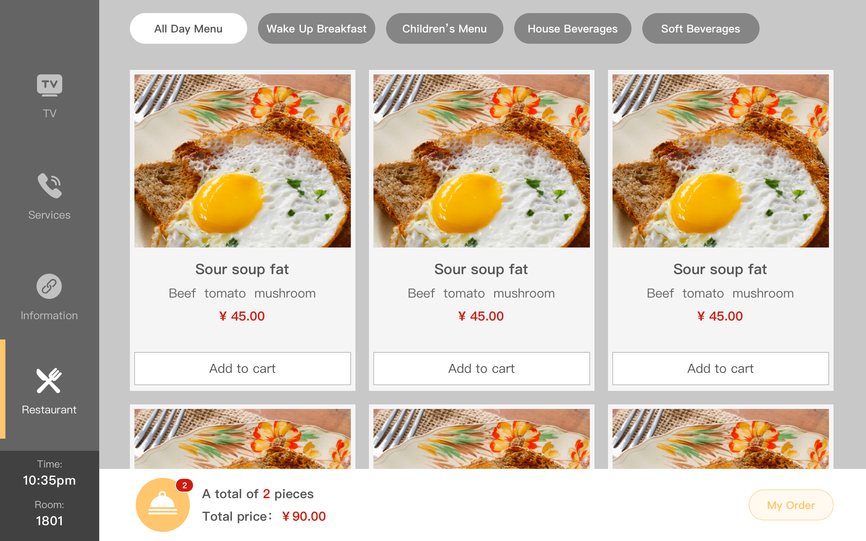This screenshot has width=866, height=541.
Task: Show the House Beverages tab
Action: tap(572, 28)
